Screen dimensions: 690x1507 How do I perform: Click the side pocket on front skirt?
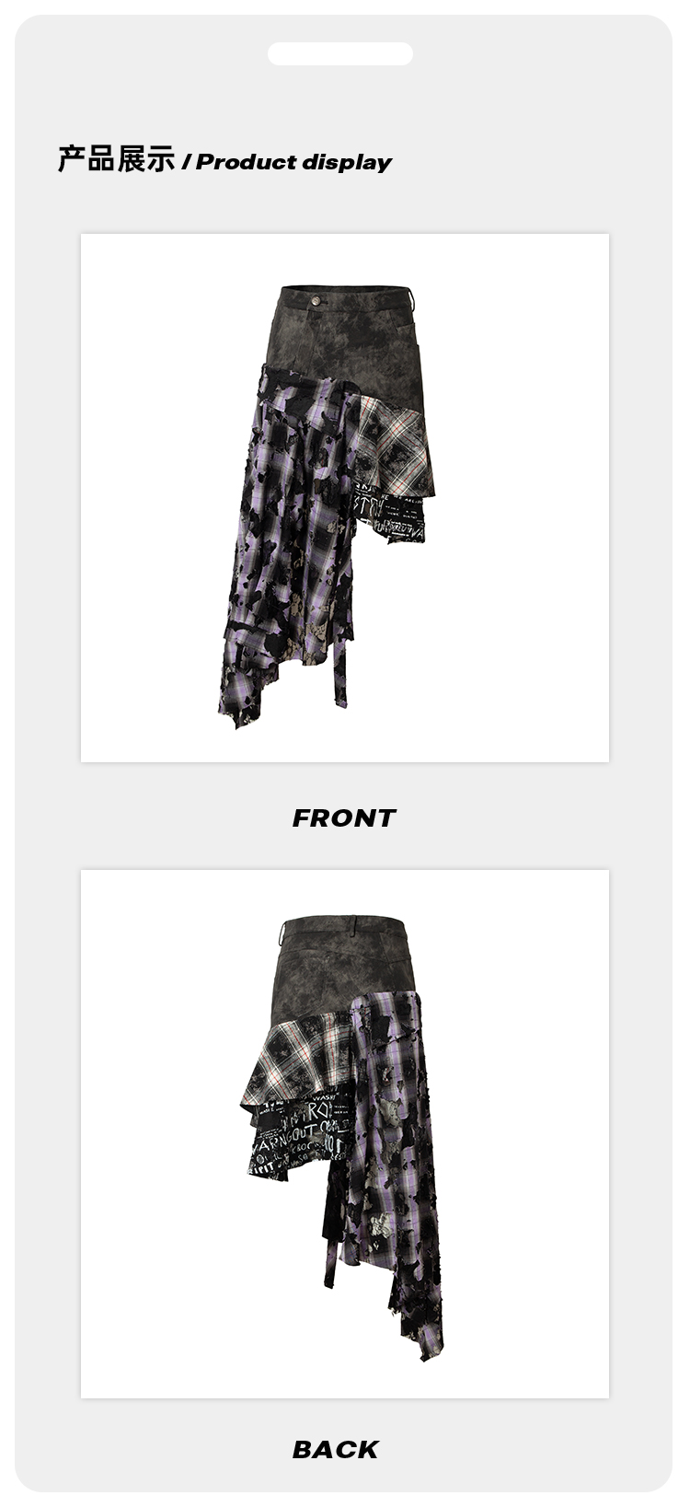click(409, 342)
